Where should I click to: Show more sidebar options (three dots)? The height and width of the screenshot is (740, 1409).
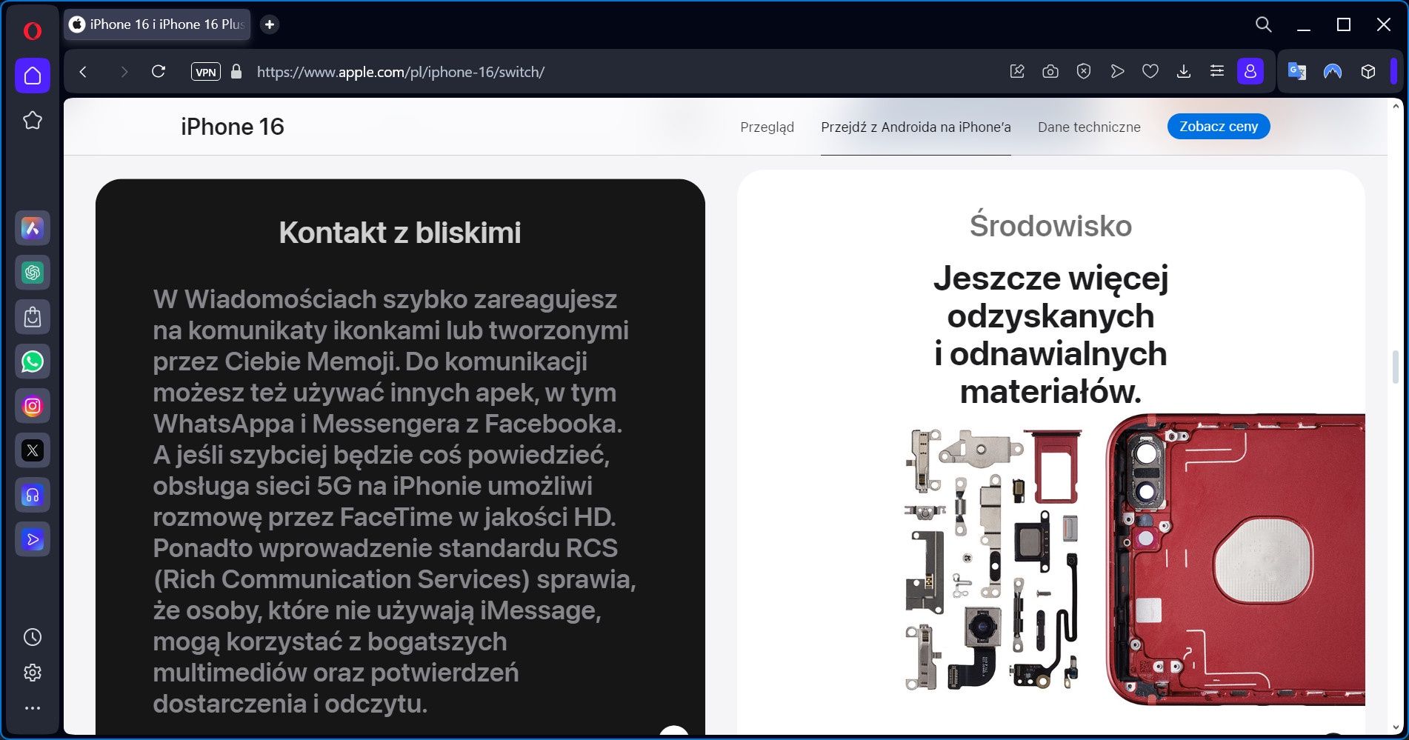[33, 708]
